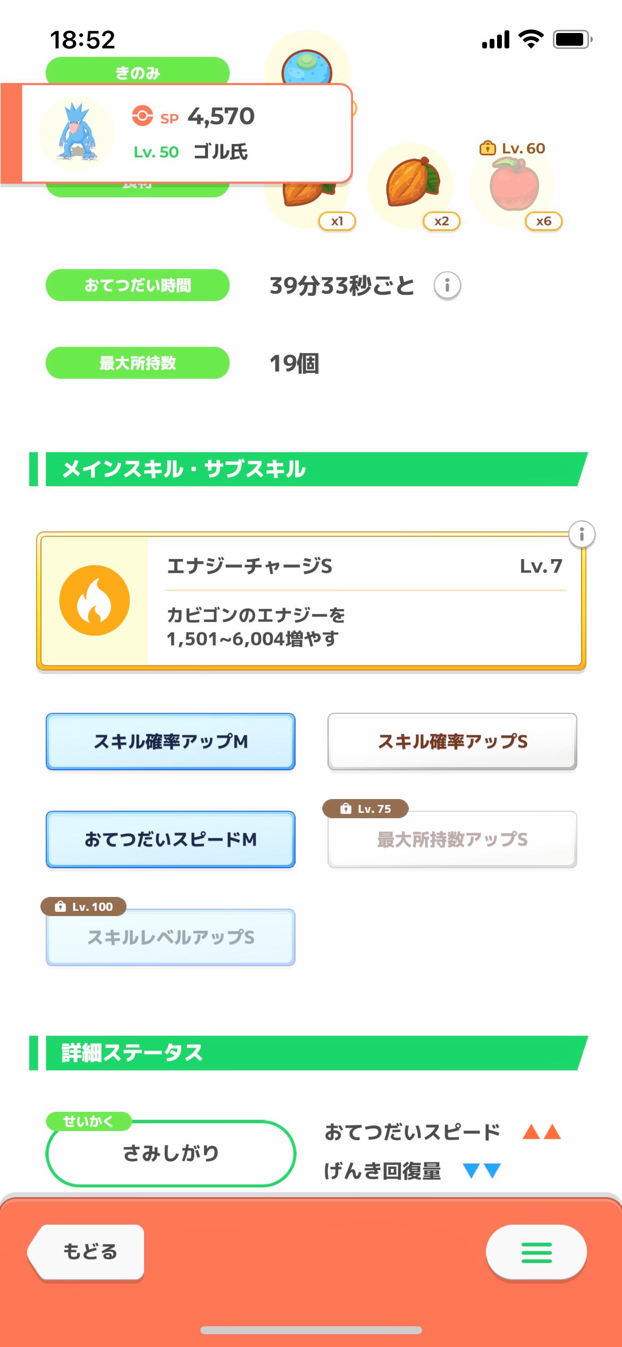Viewport: 622px width, 1347px height.
Task: Tap the orange flame skill icon
Action: tap(95, 600)
